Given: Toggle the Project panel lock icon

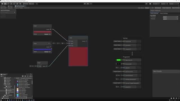Looking at the screenshot, I should [x=27, y=74].
